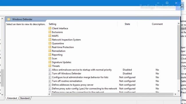Click Not configured state of Turn off routine remediation
Screen dimensions: 186x104
click(x=127, y=81)
